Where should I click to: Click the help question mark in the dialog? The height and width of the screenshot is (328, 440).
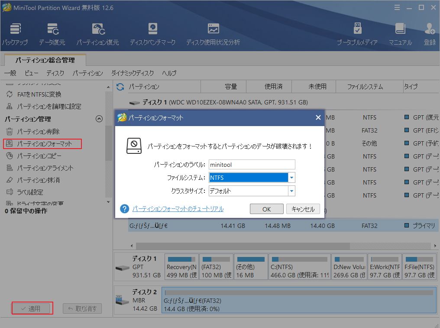(124, 209)
